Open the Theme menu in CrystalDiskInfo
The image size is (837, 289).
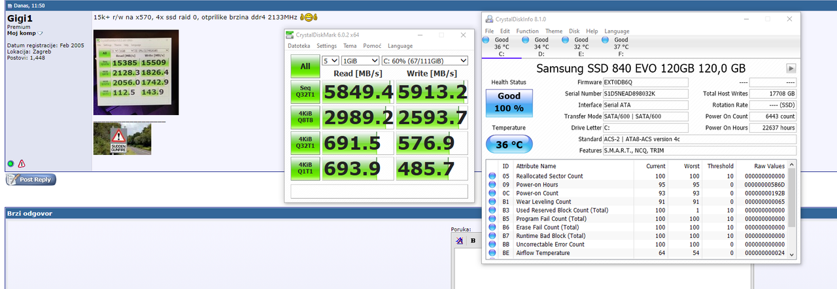(x=554, y=31)
